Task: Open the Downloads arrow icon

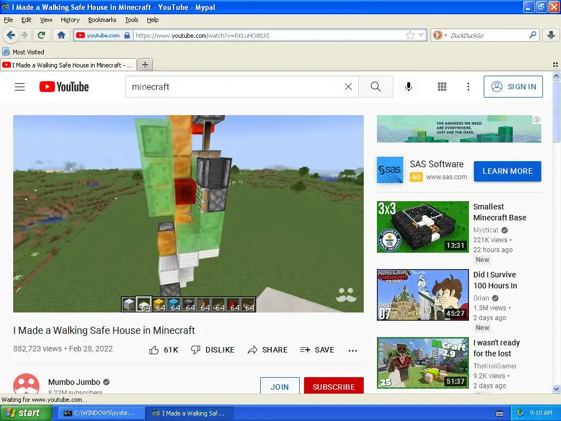Action: (551, 35)
